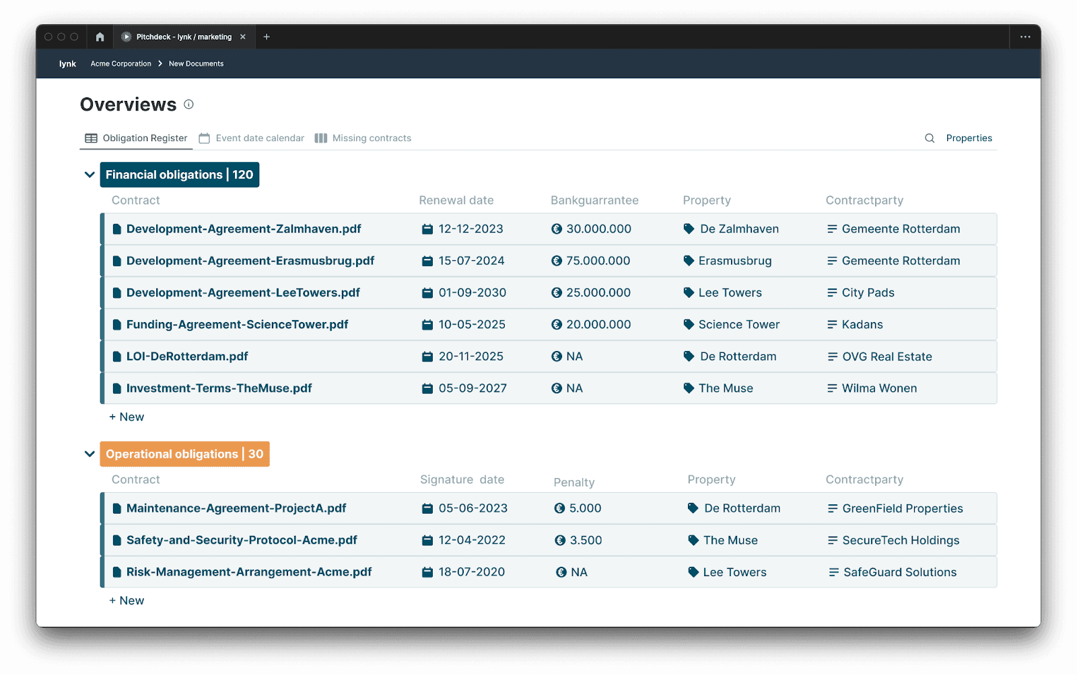Screen dimensions: 1077x675
Task: Click the 15-07-2024 renewal date
Action: click(x=471, y=261)
